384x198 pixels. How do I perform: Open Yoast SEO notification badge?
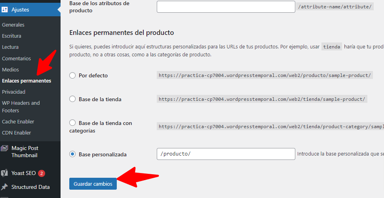pos(42,173)
